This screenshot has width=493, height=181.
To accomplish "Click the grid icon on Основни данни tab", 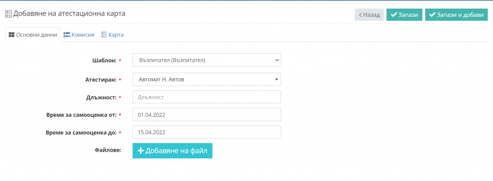I will 12,35.
